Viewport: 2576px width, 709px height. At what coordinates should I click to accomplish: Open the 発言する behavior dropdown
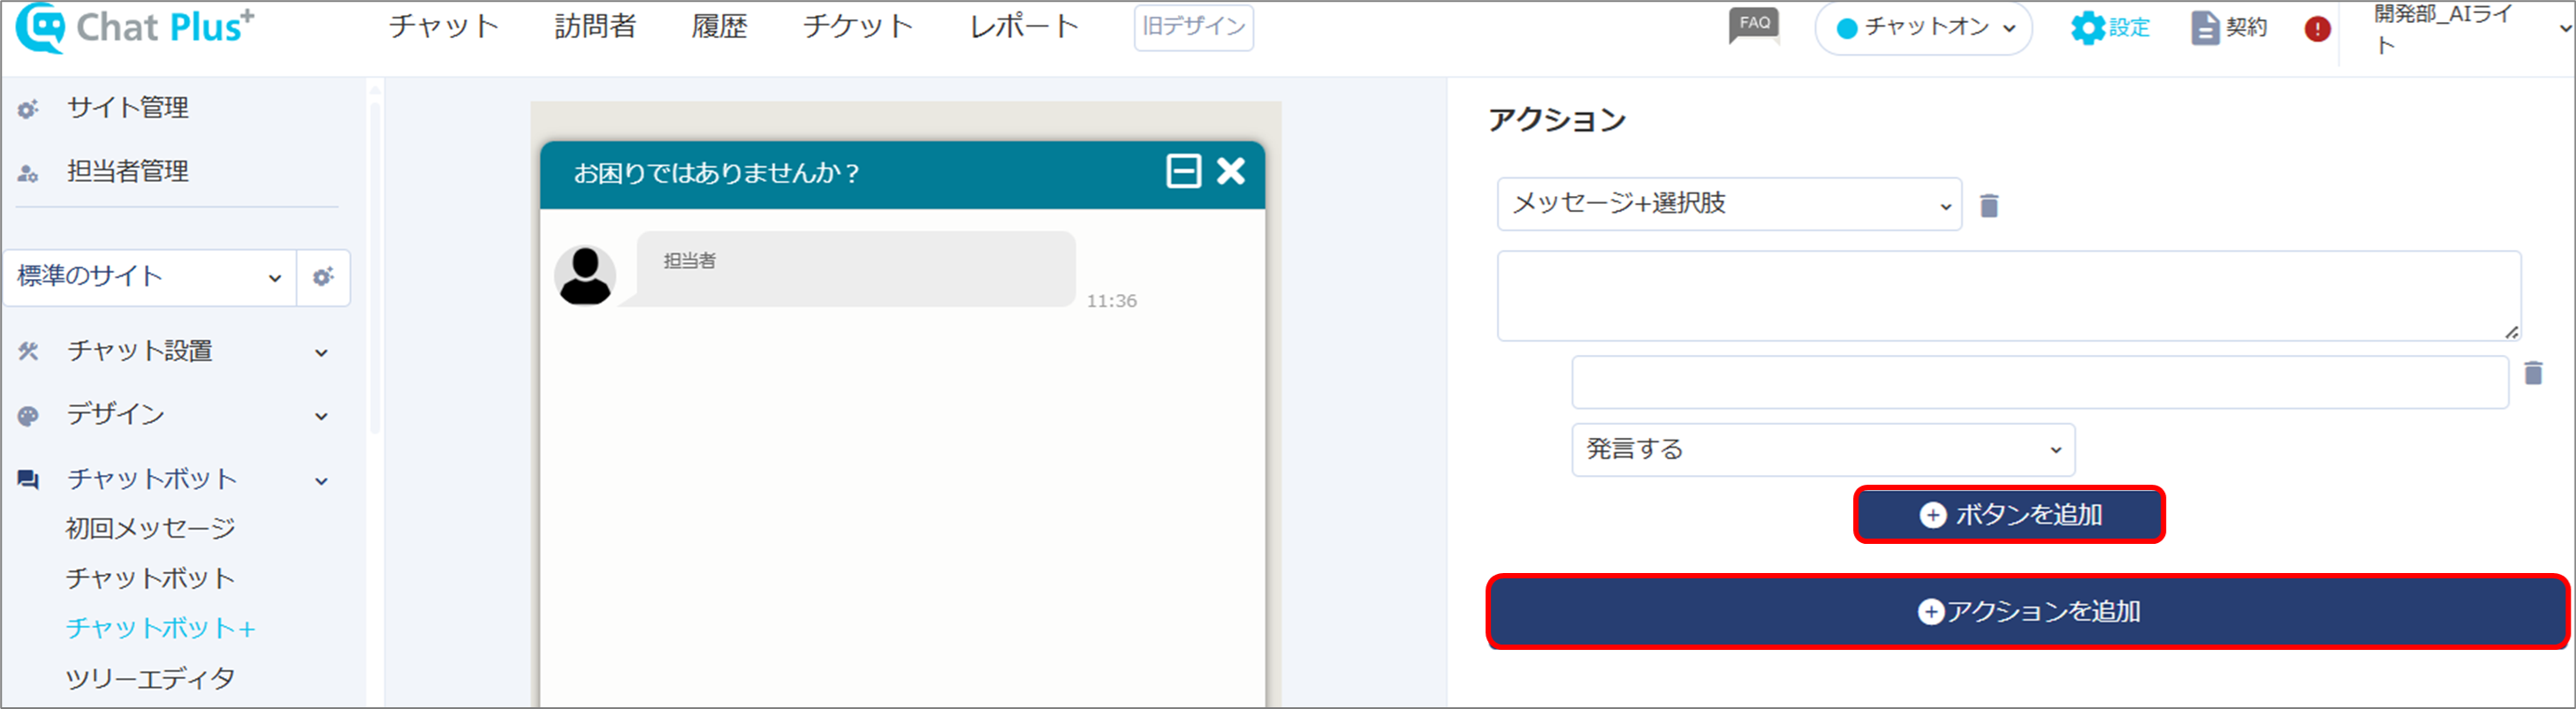(x=1823, y=449)
